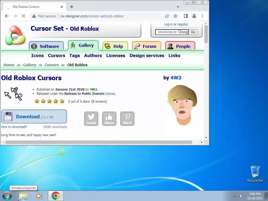Click the register link
Screen dimensions: 268x201
(183, 24)
